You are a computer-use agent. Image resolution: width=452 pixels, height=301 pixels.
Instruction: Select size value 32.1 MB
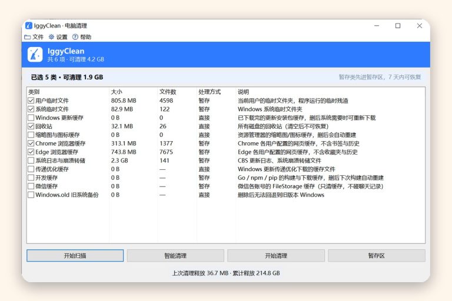[122, 126]
